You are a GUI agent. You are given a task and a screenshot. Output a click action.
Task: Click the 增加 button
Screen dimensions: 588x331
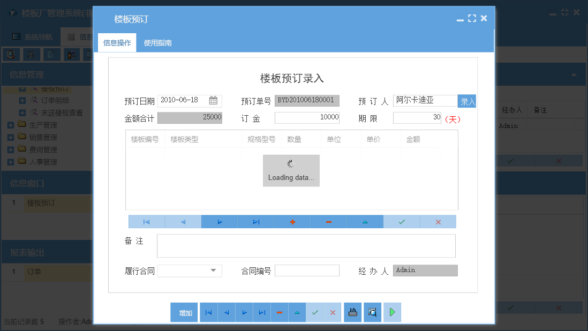coord(184,312)
